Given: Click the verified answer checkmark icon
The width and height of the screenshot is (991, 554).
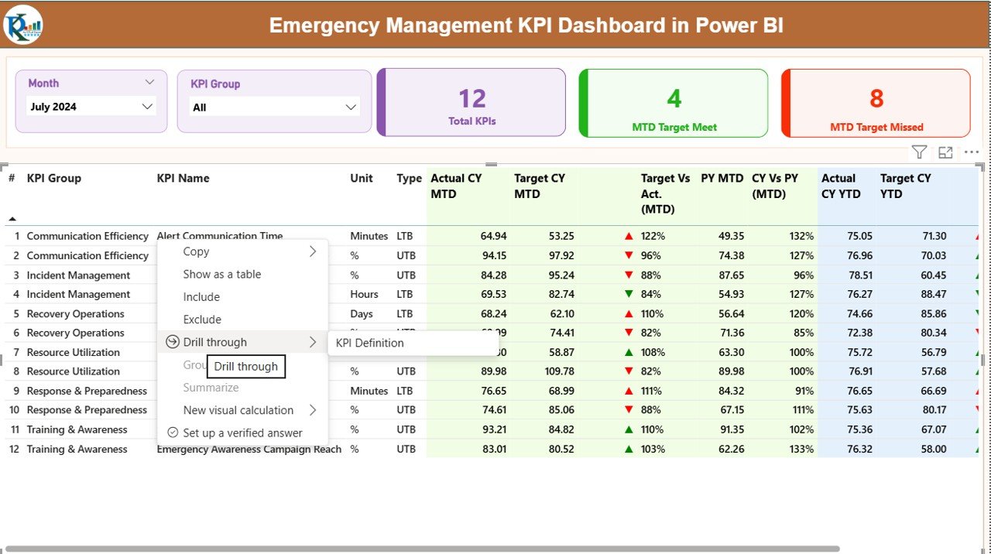Looking at the screenshot, I should [172, 433].
